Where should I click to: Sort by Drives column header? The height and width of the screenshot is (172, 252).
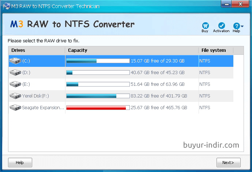37,50
